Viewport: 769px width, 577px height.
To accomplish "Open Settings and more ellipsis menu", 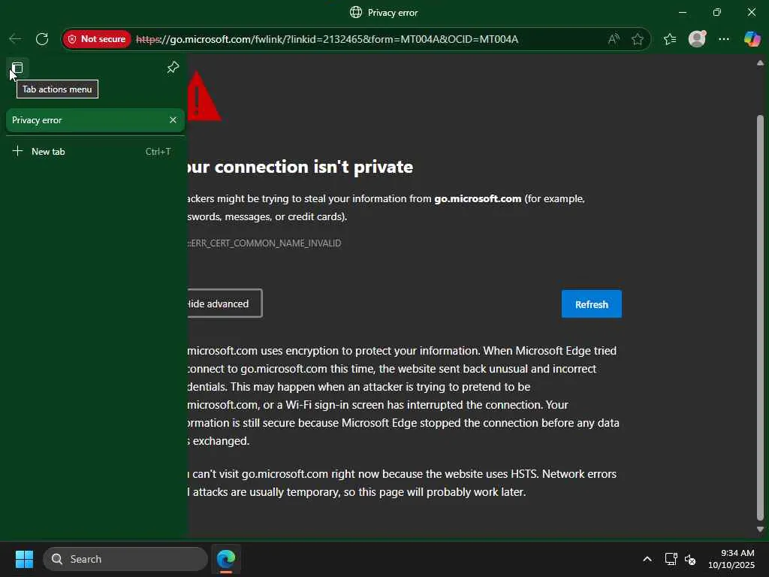I will [x=724, y=39].
